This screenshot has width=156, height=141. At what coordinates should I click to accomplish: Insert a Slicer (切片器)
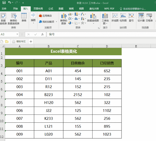tap(141, 17)
